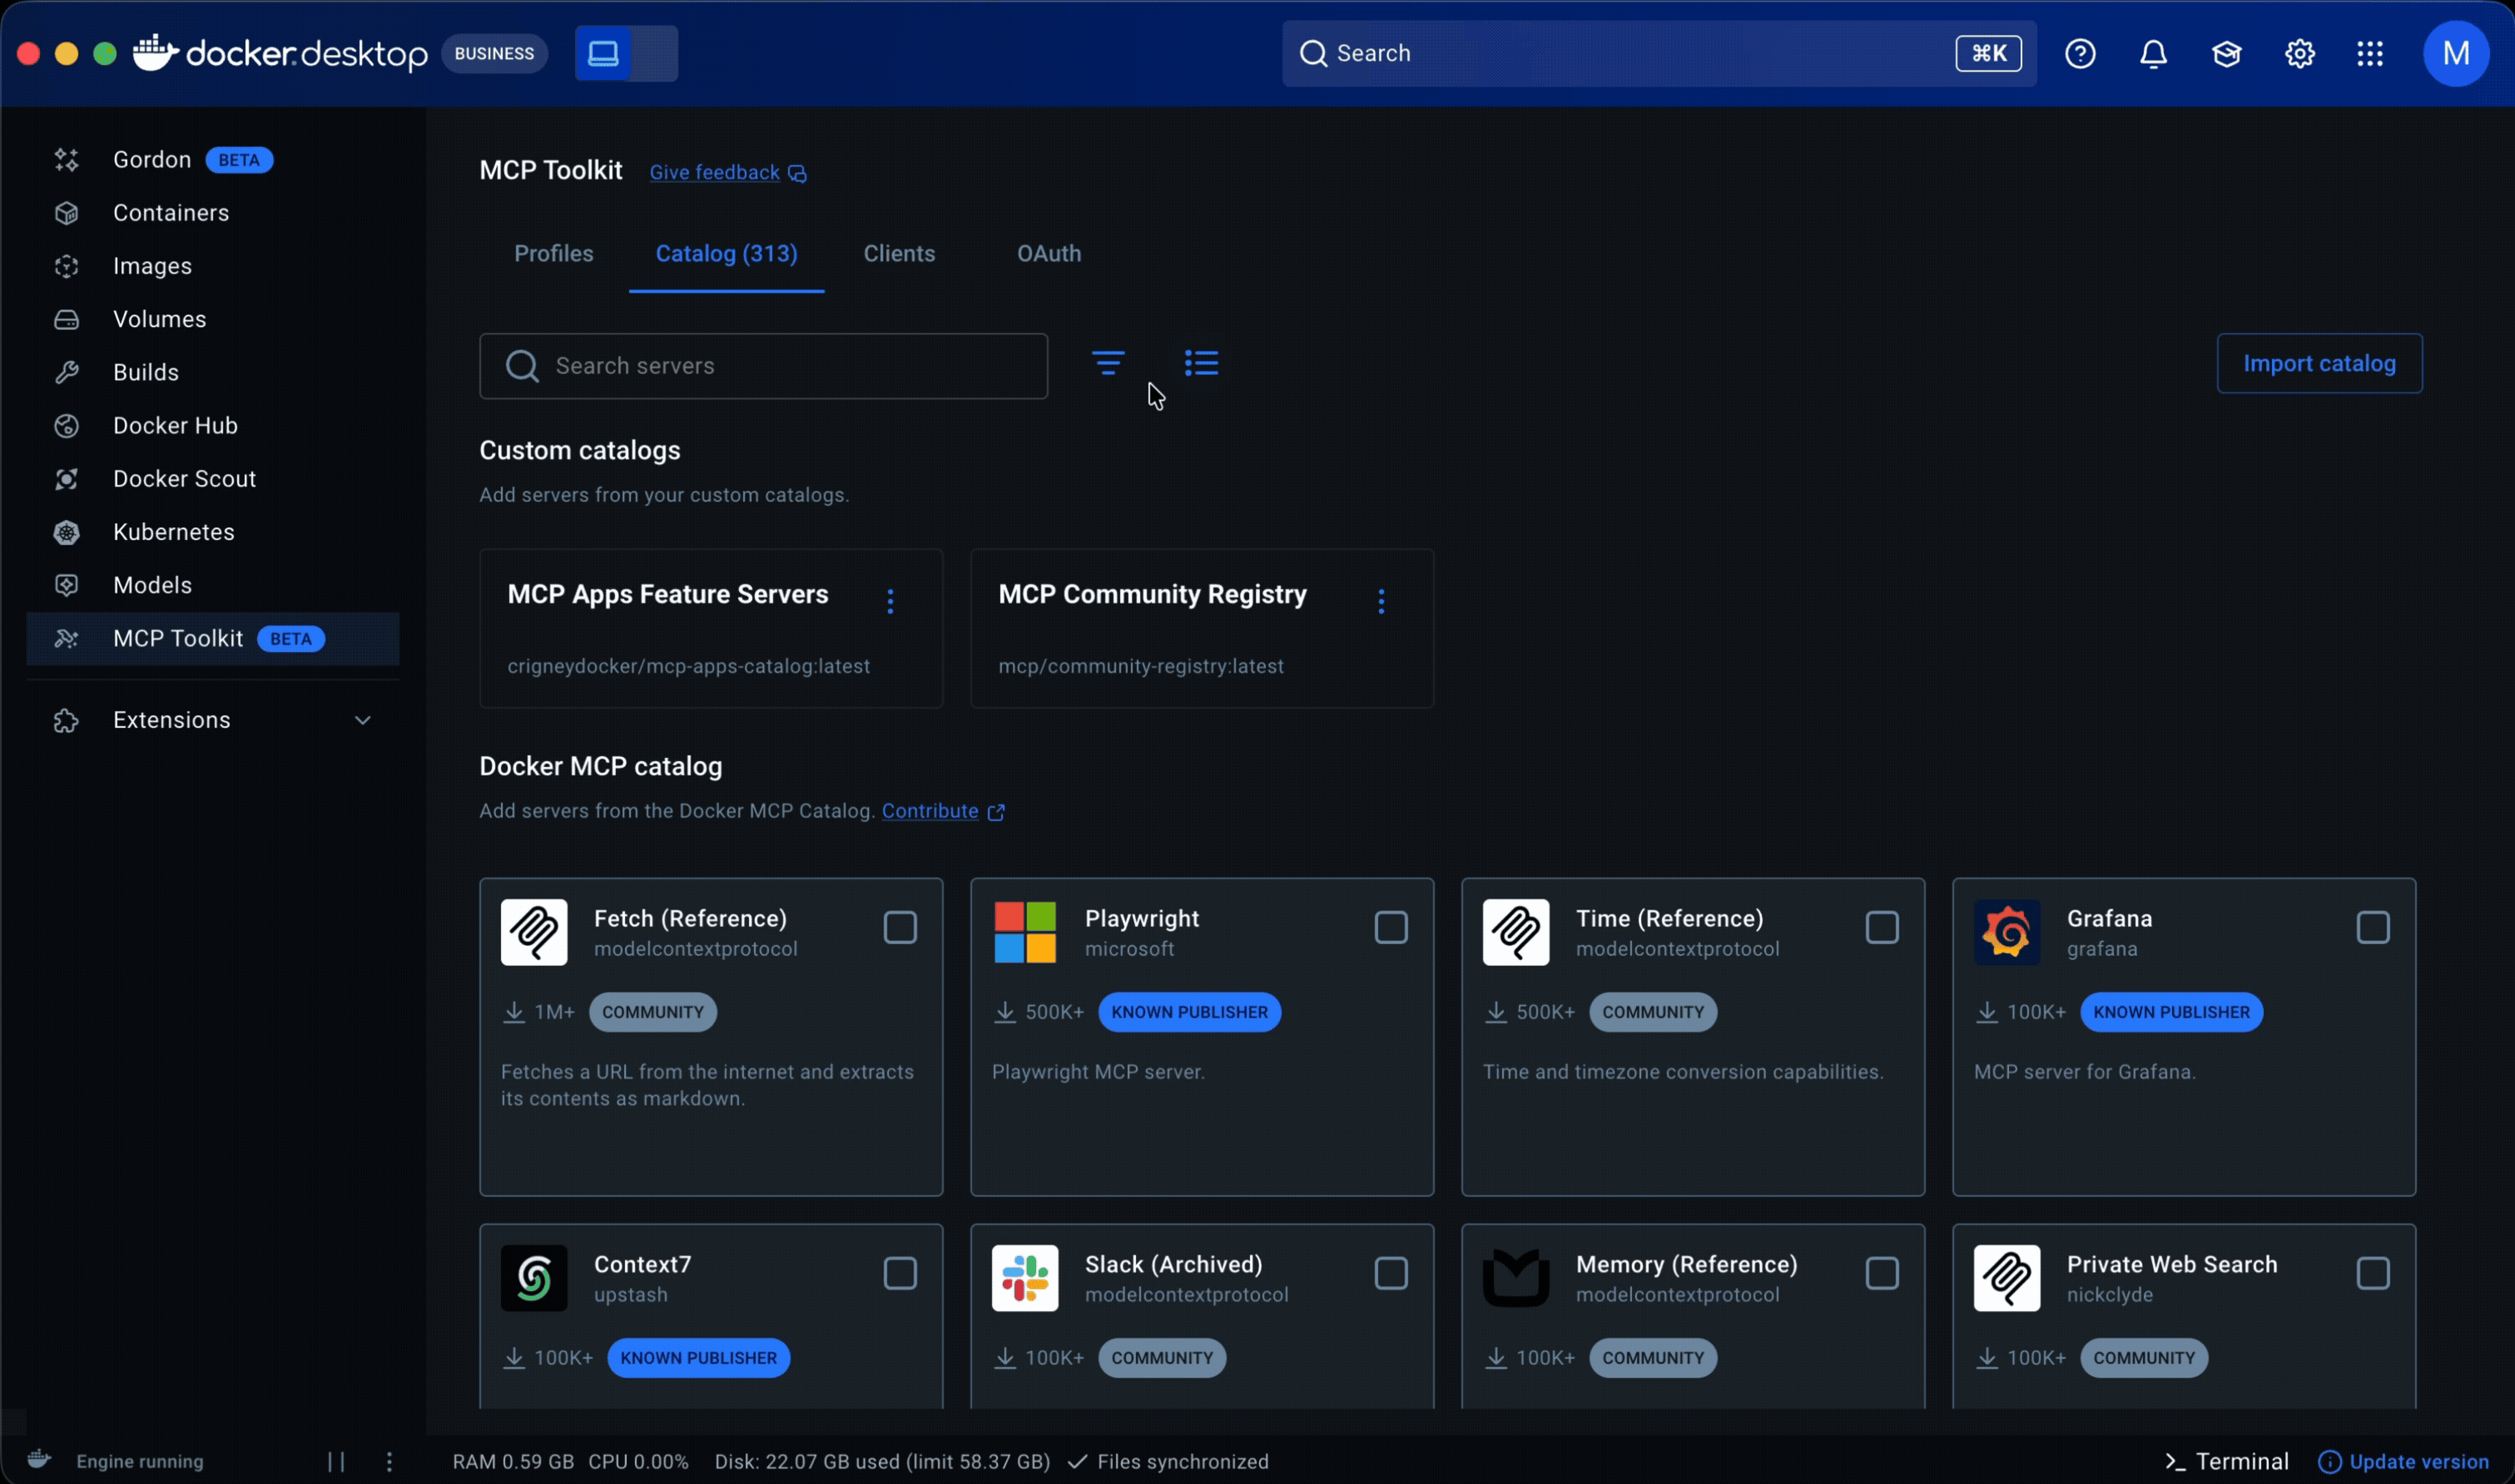The height and width of the screenshot is (1484, 2515).
Task: Open the notifications bell
Action: pyautogui.click(x=2153, y=54)
